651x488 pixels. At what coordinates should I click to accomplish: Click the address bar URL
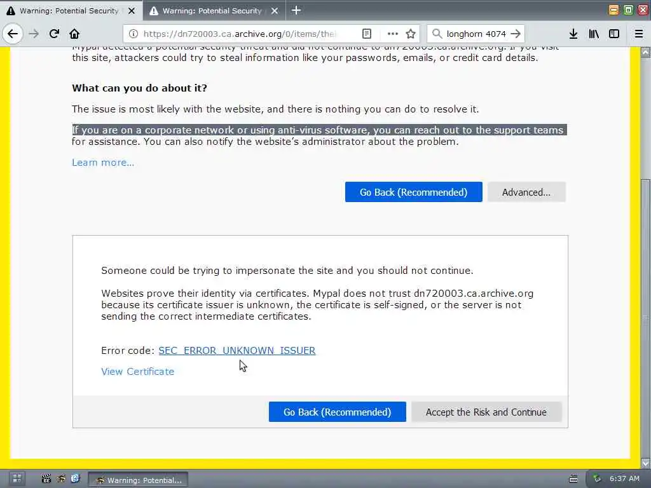tap(240, 34)
